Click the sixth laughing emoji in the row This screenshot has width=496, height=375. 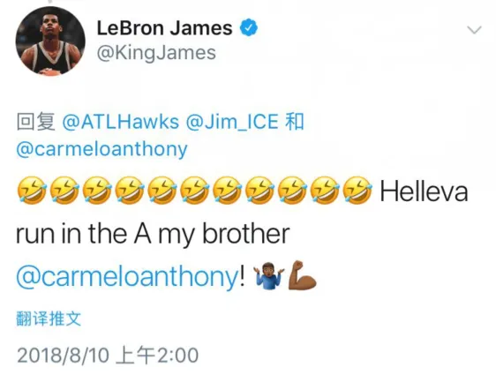(x=194, y=191)
